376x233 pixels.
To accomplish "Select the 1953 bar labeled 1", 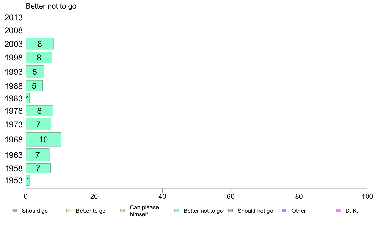I will (28, 180).
